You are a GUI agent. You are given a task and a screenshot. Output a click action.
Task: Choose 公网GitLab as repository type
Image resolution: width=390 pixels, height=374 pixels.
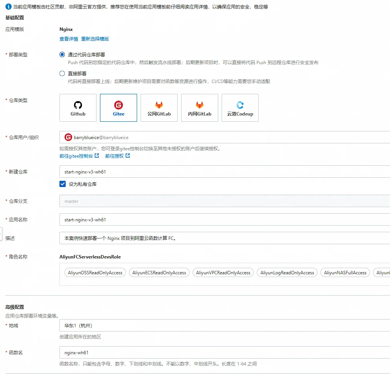click(159, 108)
